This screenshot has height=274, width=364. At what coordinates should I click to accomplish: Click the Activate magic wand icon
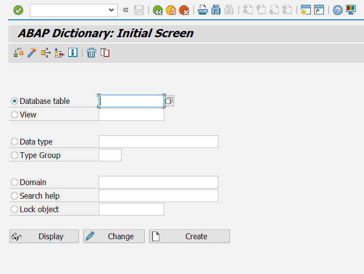click(x=32, y=53)
